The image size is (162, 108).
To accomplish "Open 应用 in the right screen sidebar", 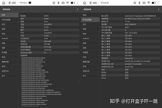I will tap(90, 57).
